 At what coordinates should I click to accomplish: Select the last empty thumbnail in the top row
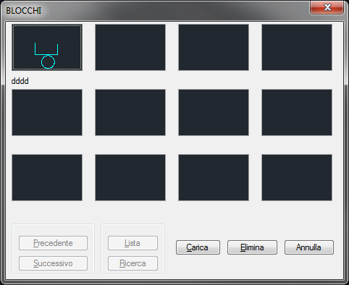point(297,47)
